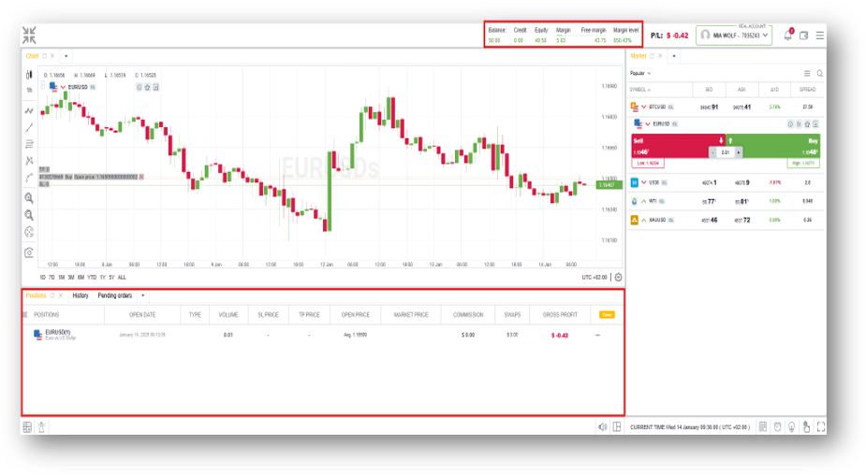The width and height of the screenshot is (866, 474).
Task: Toggle the layout icon in bottom bar
Action: (x=617, y=427)
